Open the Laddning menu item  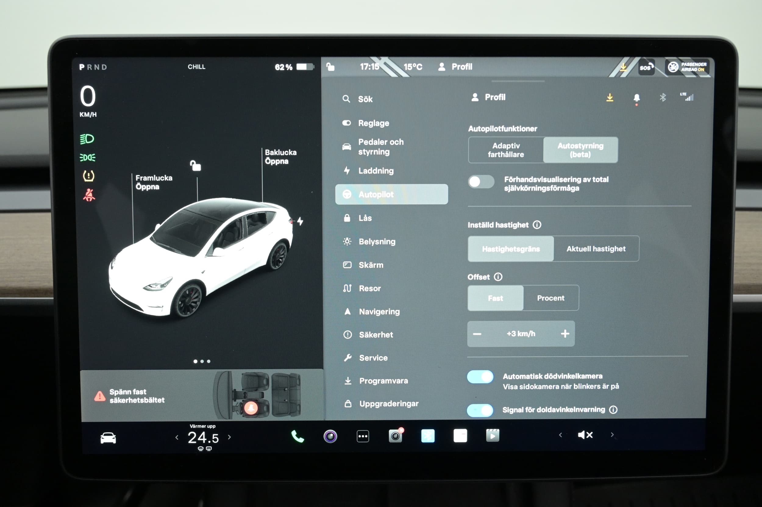pyautogui.click(x=376, y=171)
